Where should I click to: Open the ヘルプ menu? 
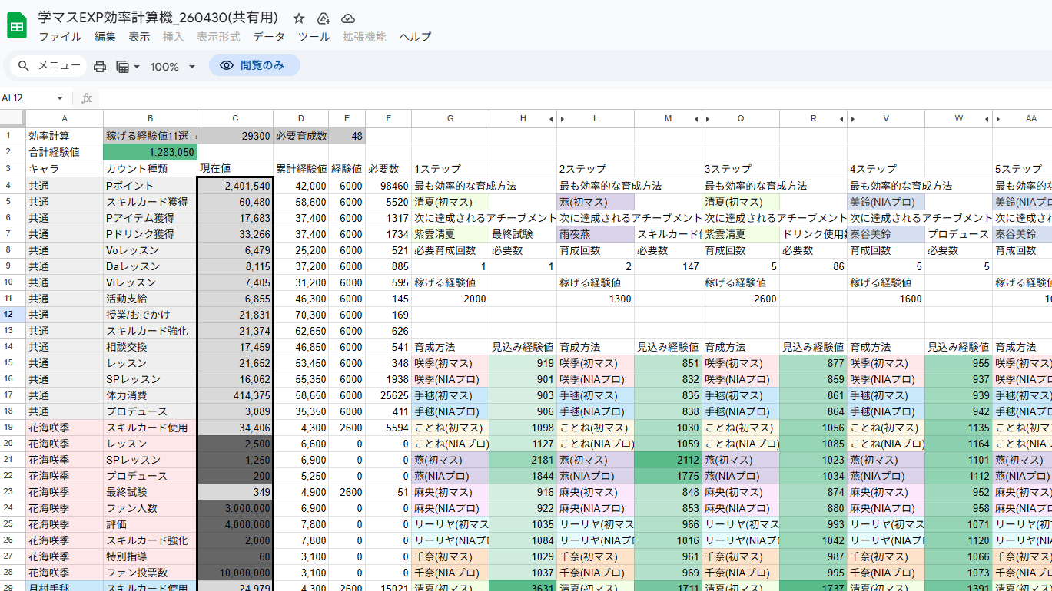tap(415, 37)
